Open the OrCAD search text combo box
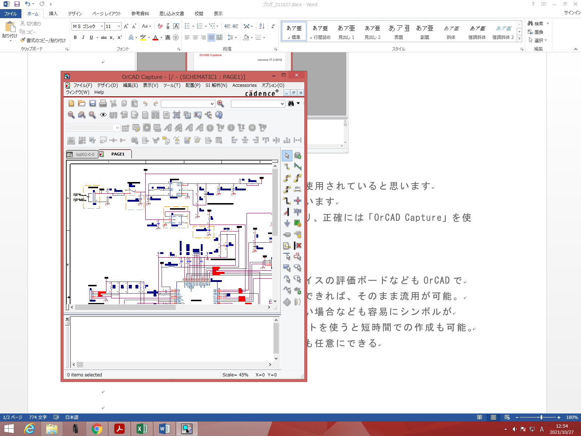This screenshot has height=436, width=581. tap(258, 104)
